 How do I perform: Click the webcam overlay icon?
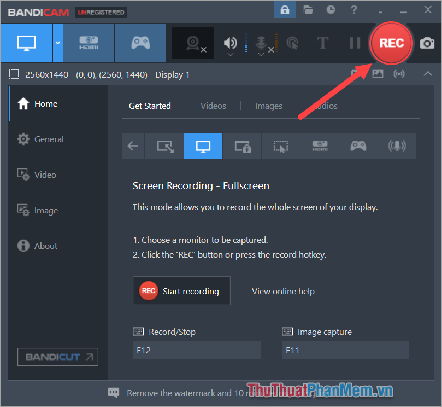192,43
